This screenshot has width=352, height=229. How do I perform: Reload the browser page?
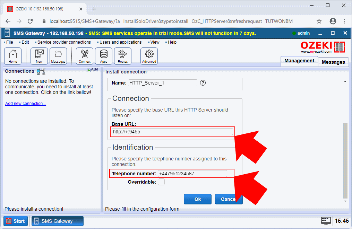30,21
